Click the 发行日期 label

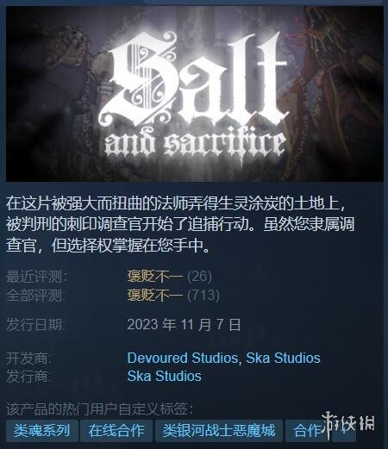(x=36, y=325)
